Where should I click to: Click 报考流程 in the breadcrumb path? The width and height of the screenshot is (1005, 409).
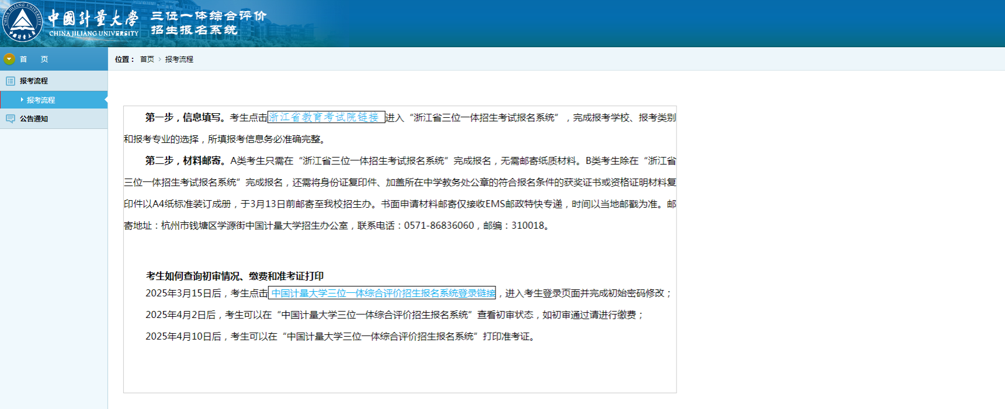[x=179, y=60]
